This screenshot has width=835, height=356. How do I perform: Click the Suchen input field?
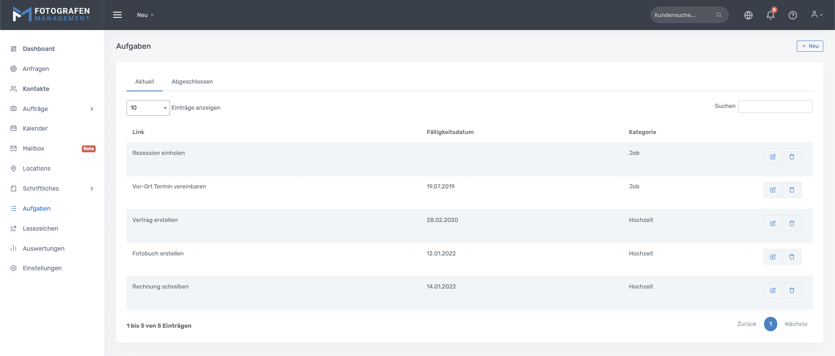pos(775,107)
